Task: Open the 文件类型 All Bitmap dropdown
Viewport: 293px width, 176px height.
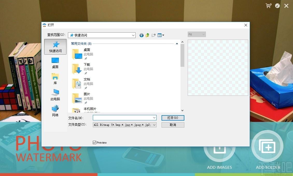Action: (125, 125)
